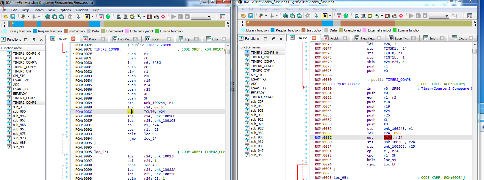The image size is (484, 180).
Task: Switch to Hex View tab in ATMEGA88PA window
Action: tap(367, 38)
